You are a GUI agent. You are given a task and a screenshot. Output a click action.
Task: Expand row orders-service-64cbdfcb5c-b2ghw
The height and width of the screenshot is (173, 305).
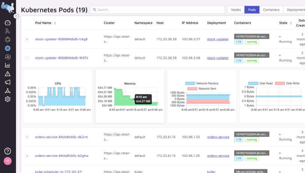[27, 156]
